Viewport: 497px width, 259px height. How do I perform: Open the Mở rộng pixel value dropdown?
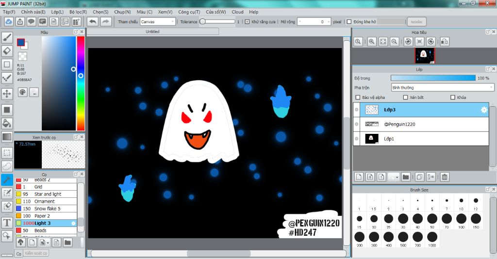coord(314,22)
